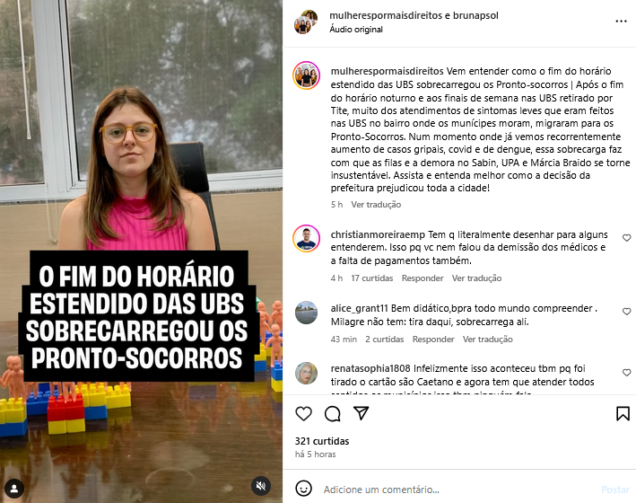Click the 'Adicione um comentário' field
The width and height of the screenshot is (636, 503).
(x=458, y=490)
